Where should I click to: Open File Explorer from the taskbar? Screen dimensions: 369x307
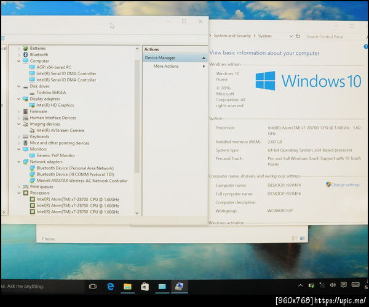[127, 287]
